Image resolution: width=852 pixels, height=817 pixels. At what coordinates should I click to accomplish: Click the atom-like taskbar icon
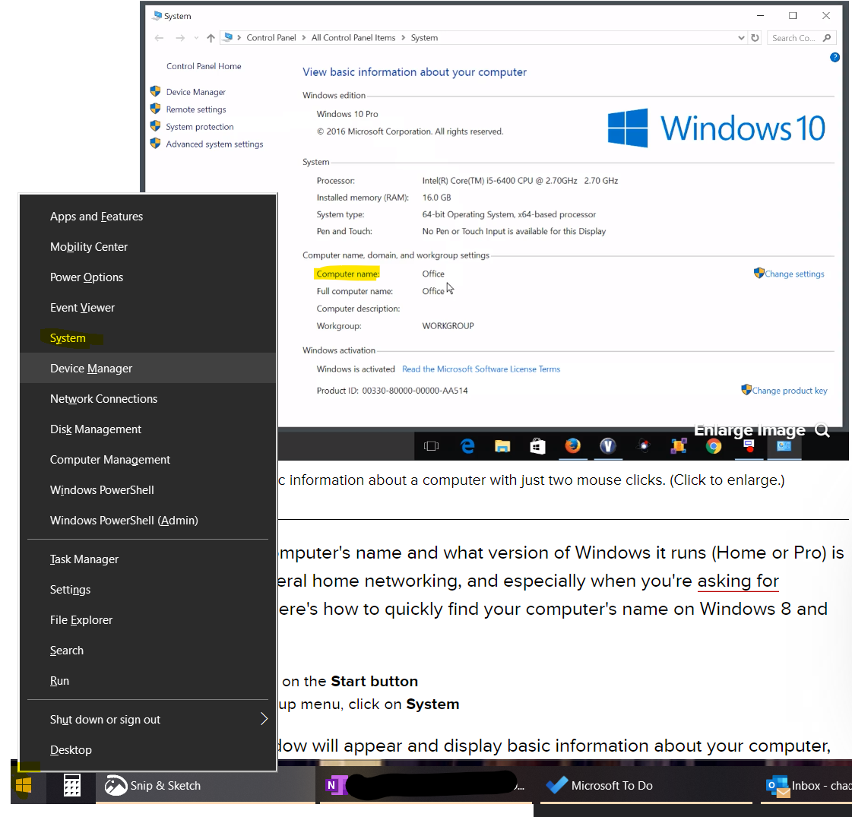click(643, 446)
